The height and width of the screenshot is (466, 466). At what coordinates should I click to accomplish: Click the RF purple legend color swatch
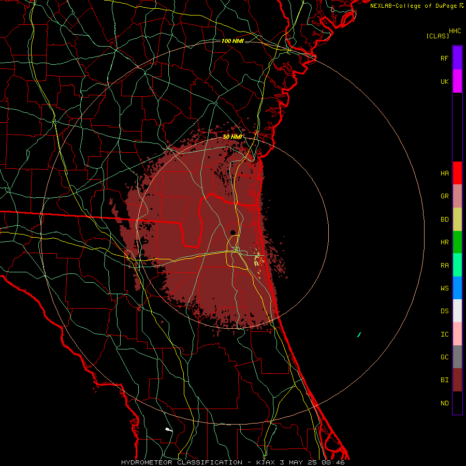tap(457, 58)
